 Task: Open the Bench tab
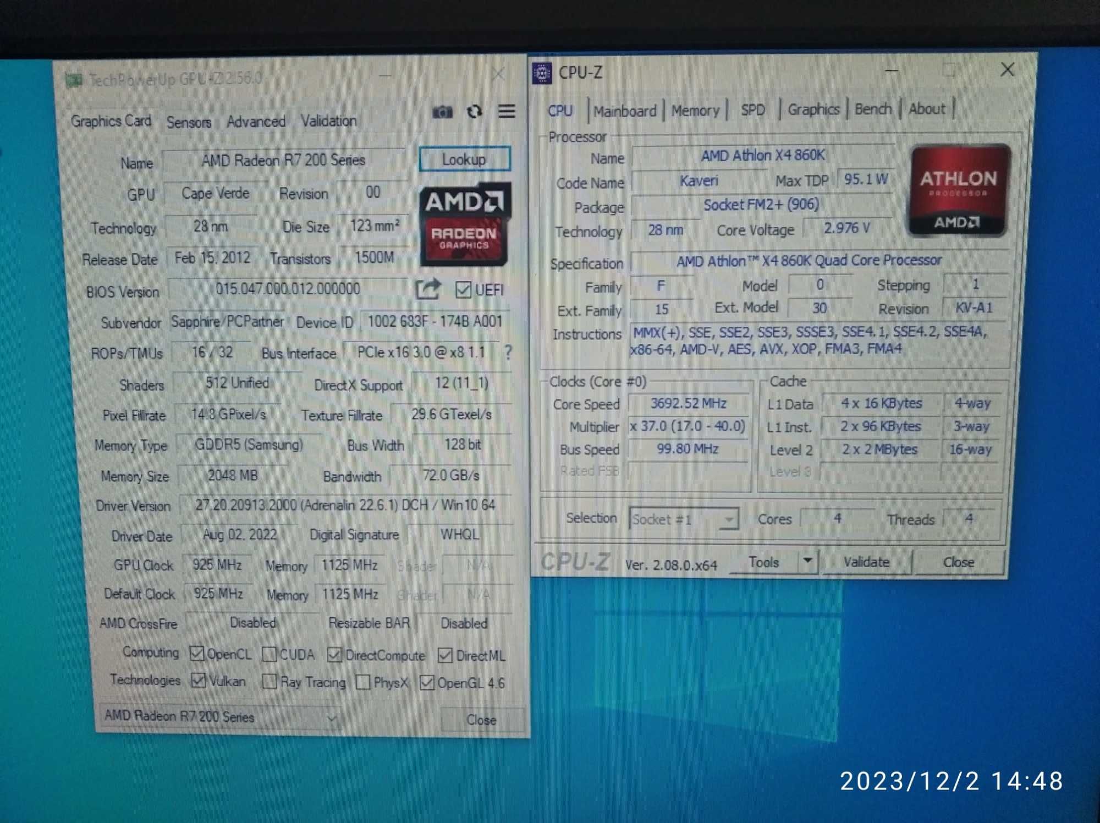click(x=873, y=109)
